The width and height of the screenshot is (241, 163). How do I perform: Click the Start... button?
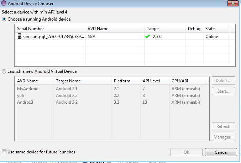click(223, 91)
